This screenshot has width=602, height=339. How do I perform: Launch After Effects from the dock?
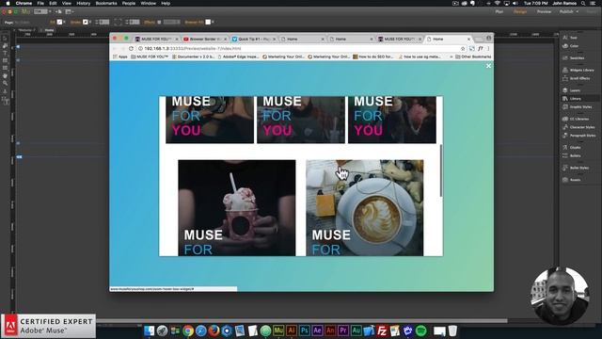(x=317, y=331)
